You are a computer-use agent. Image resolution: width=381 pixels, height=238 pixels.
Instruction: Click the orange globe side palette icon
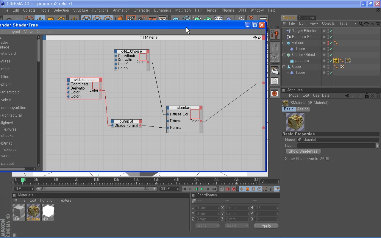[x=274, y=93]
